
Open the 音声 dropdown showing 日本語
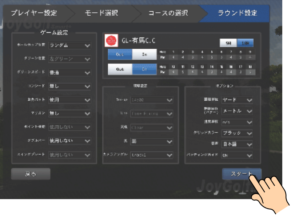coord(237,144)
